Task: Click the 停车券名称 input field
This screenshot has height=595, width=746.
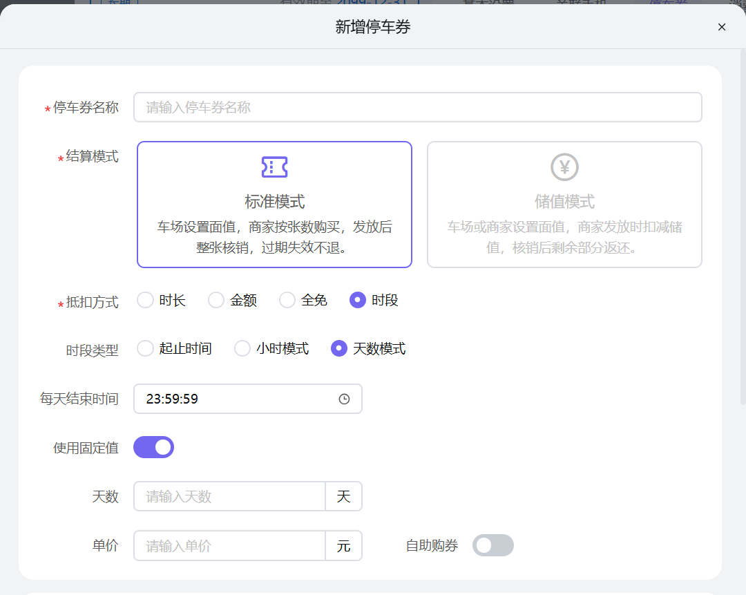Action: pos(418,107)
